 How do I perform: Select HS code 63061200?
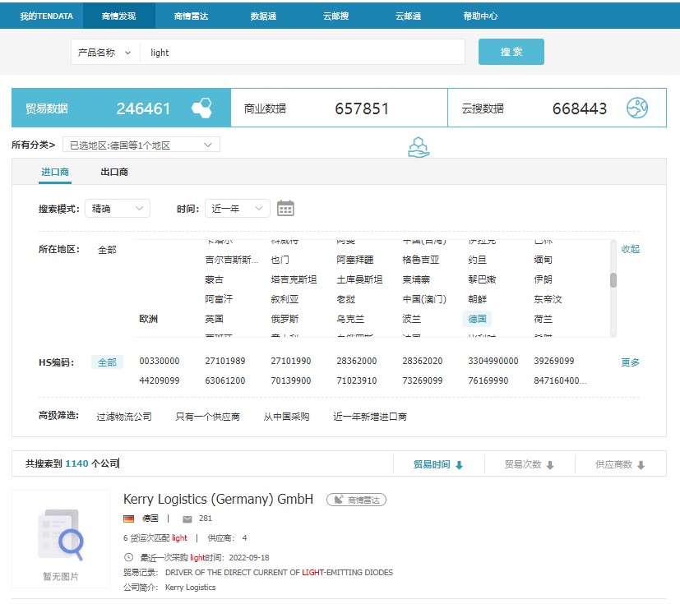click(x=225, y=380)
